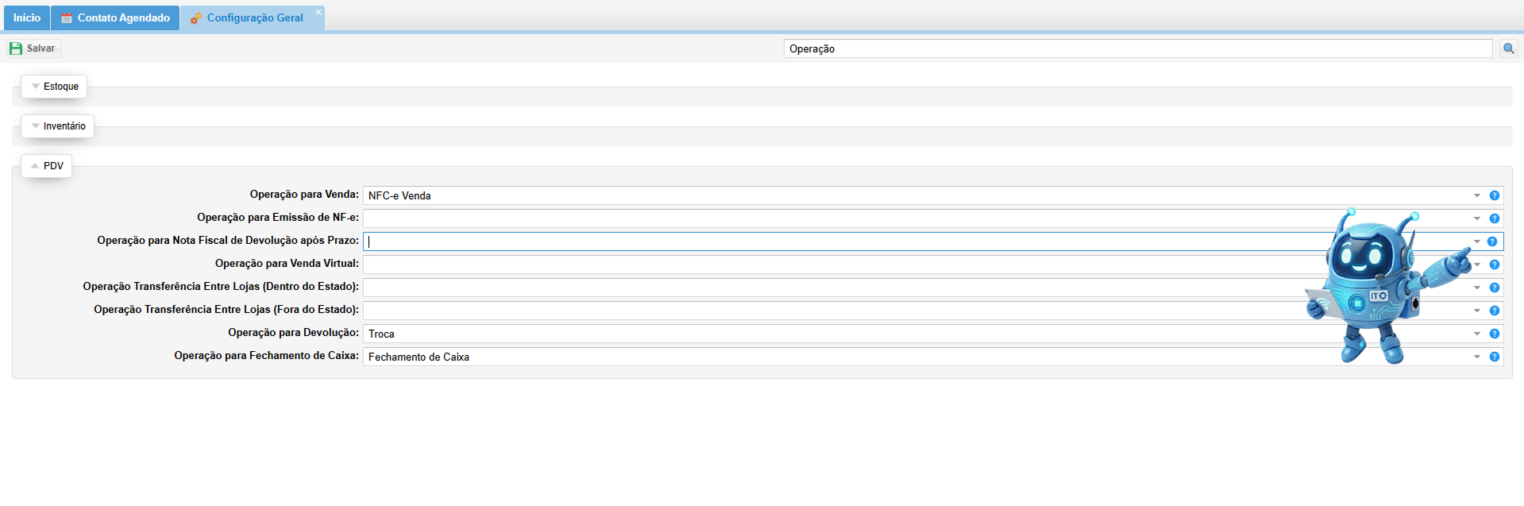The image size is (1524, 506).
Task: Click the Operação search field
Action: point(1137,48)
